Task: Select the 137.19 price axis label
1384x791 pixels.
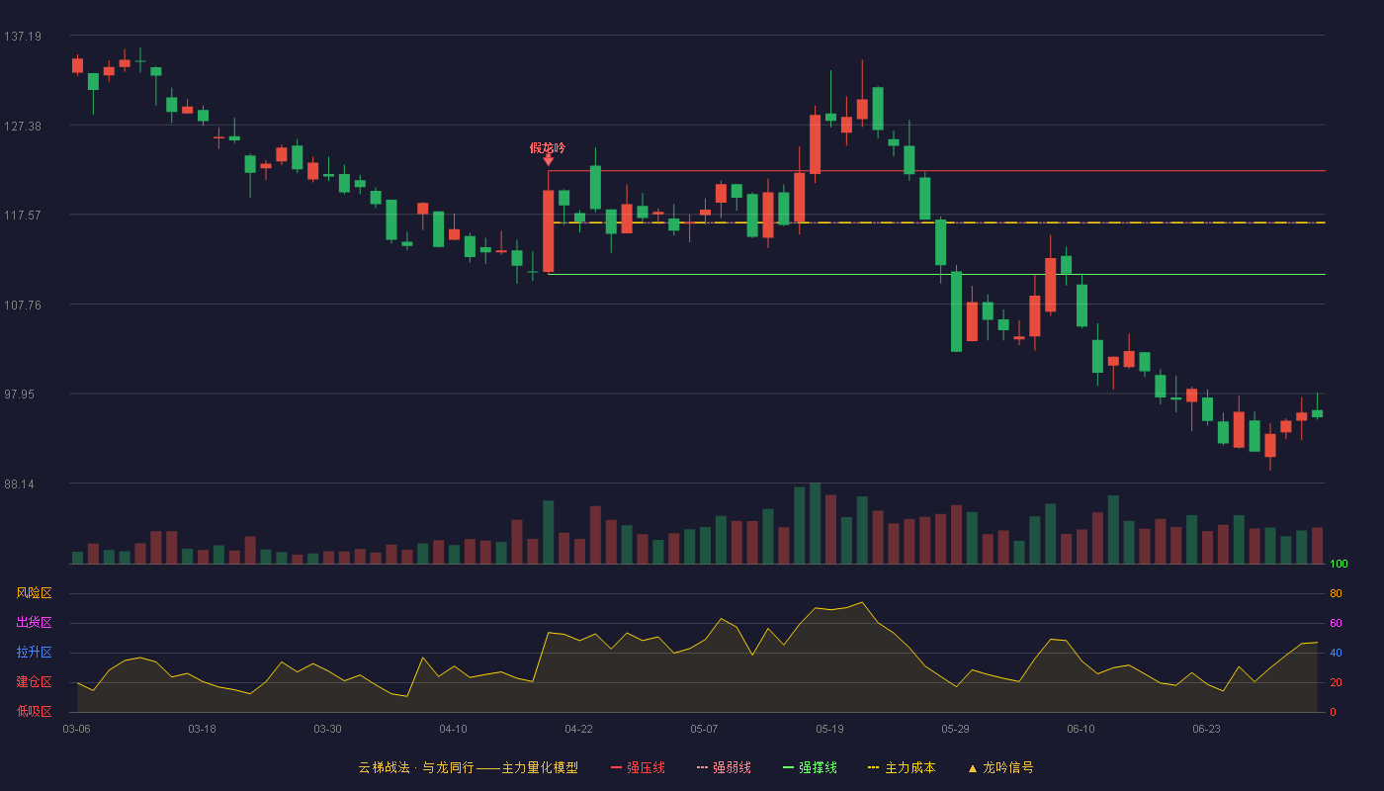Action: pos(23,37)
